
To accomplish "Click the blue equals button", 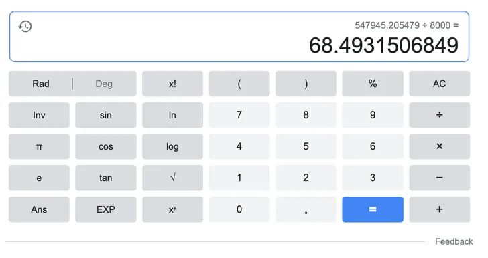I will (373, 209).
